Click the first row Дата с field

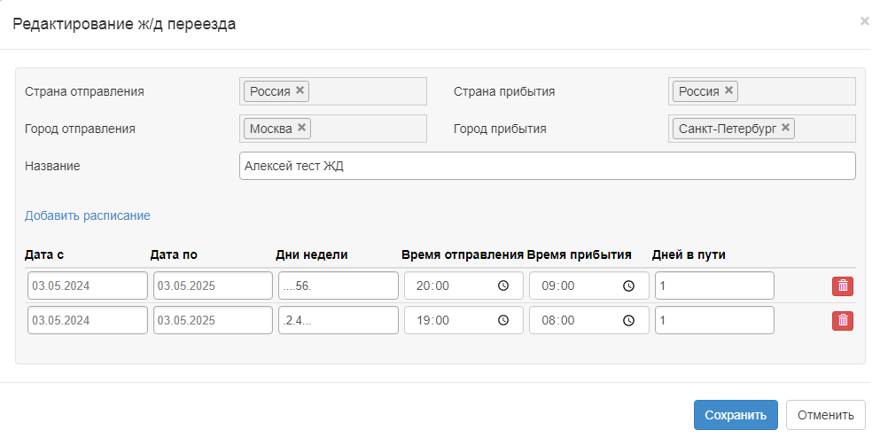tap(87, 285)
